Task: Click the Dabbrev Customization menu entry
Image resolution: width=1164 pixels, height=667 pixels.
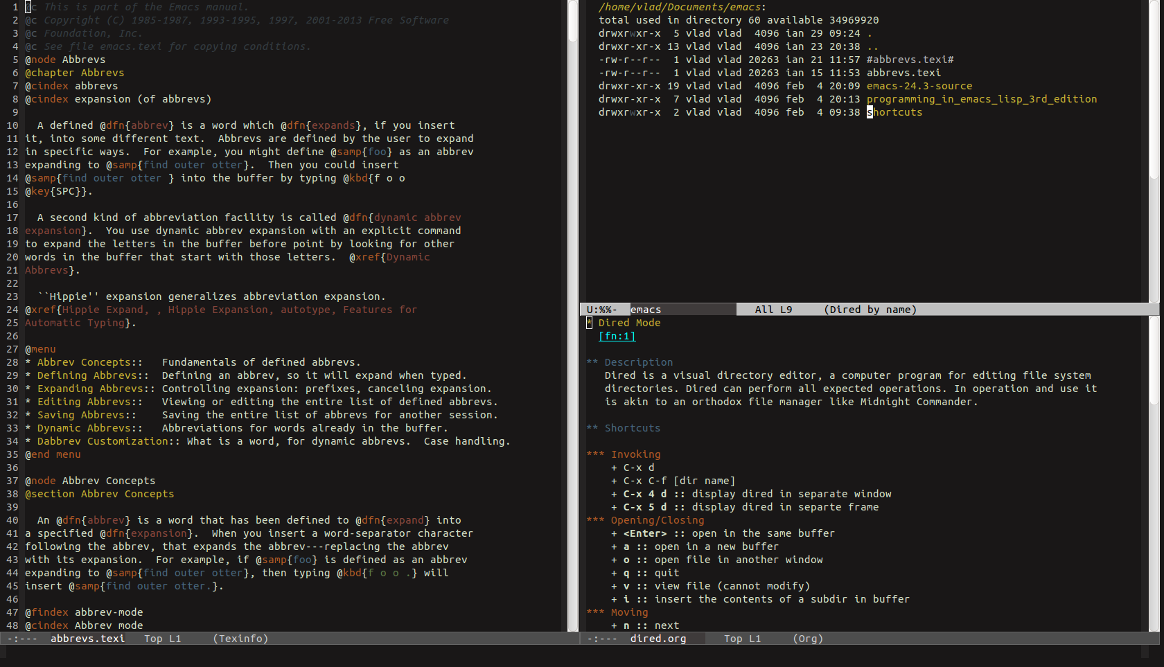Action: (x=103, y=441)
